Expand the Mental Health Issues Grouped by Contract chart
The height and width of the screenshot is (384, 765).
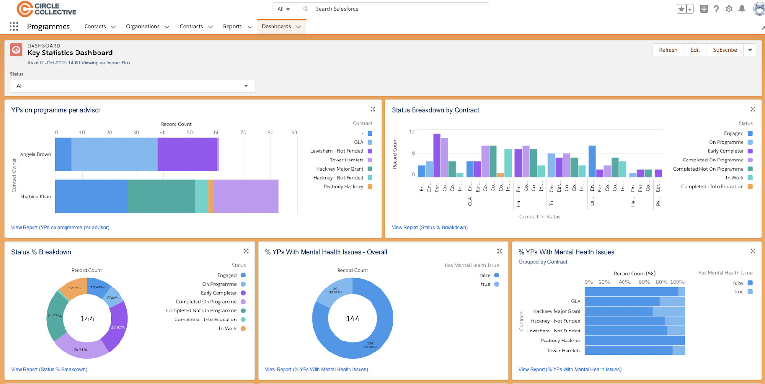click(753, 251)
